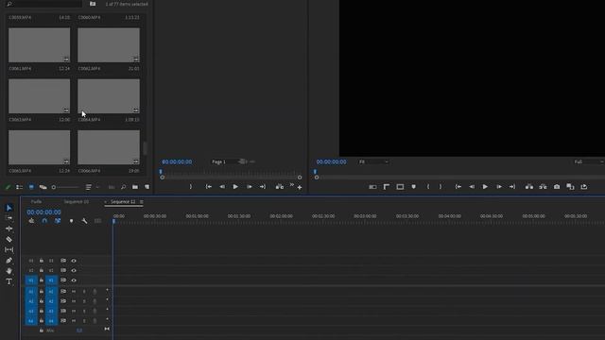Toggle project write mode green pencil
Screen dimensions: 605x340
point(8,187)
